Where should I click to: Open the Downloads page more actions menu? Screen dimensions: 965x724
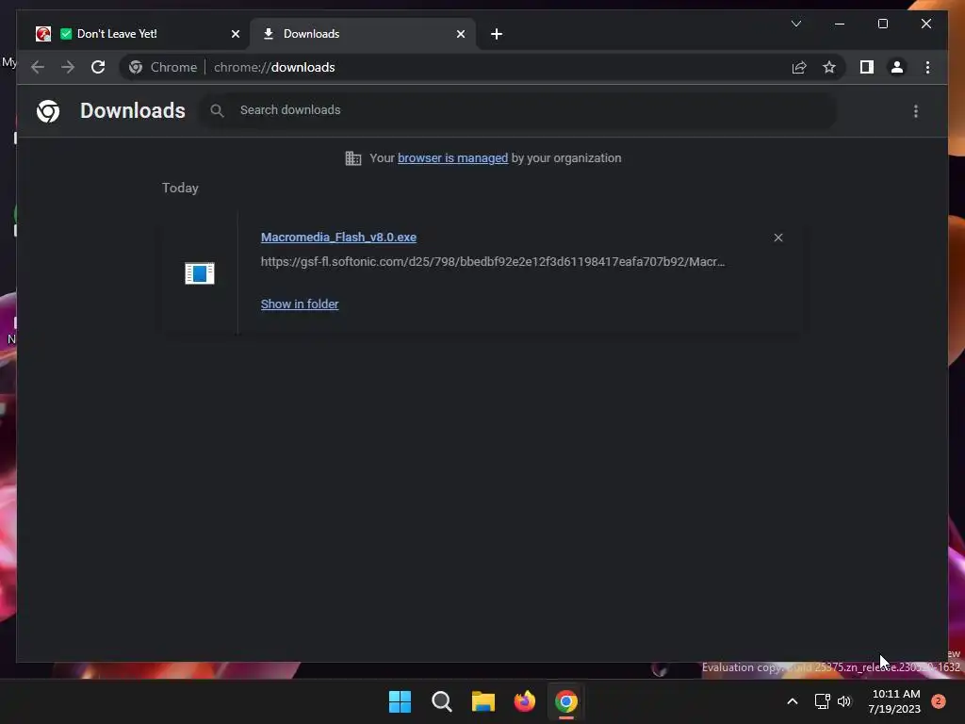click(x=916, y=111)
